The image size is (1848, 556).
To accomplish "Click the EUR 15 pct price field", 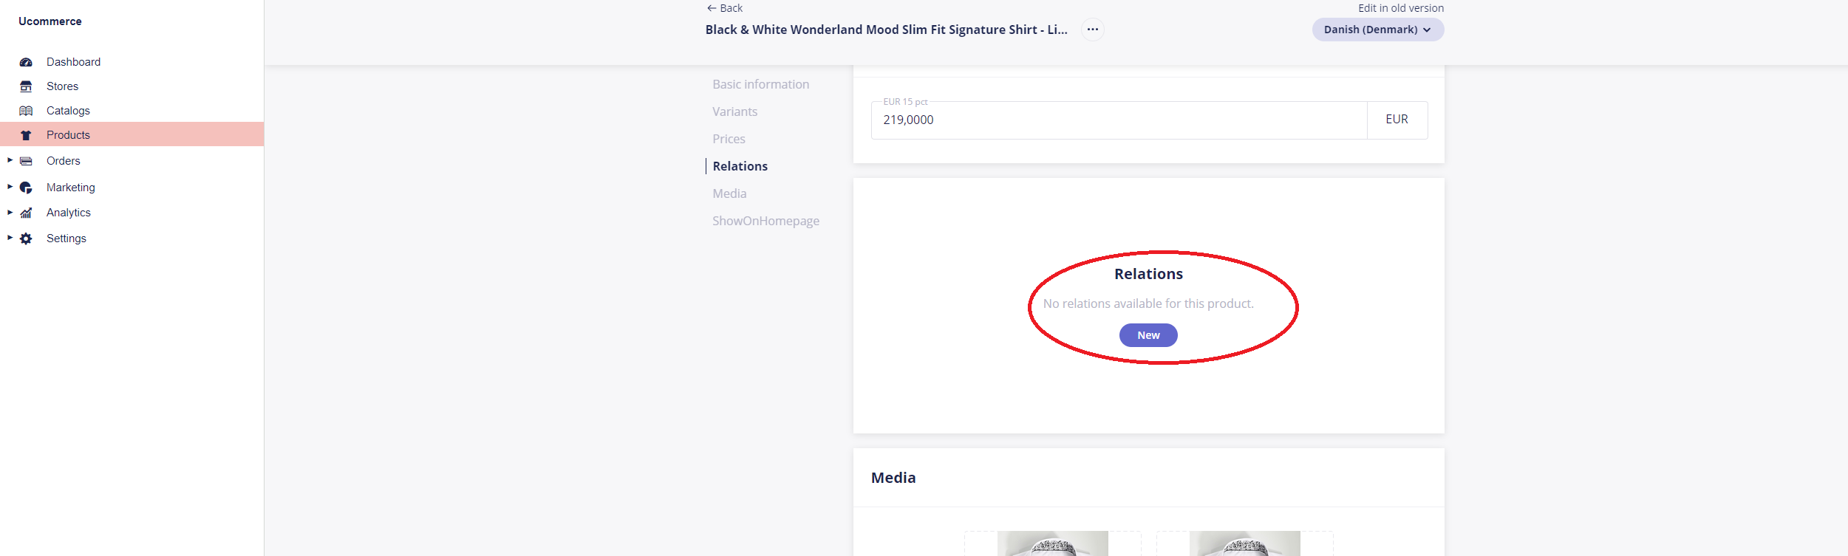I will point(1119,120).
